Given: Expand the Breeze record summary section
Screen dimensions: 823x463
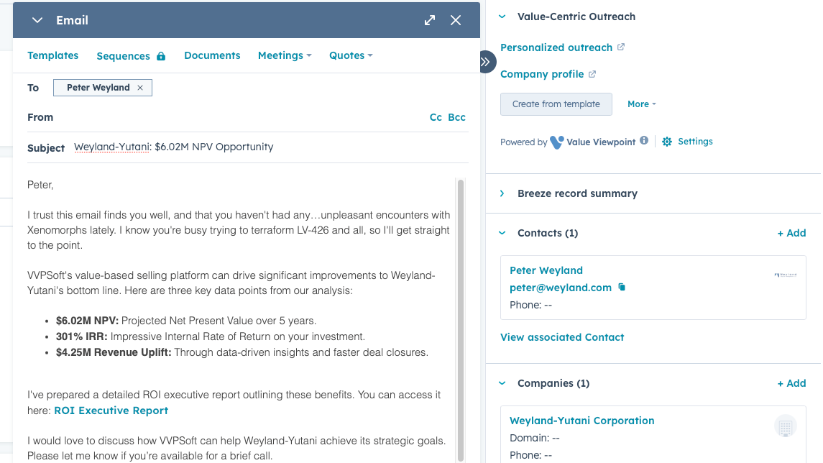Looking at the screenshot, I should [x=502, y=193].
